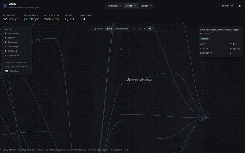Click the Estate Cost $2.0M/yr value
Screen dimensions: 245x153
coord(11,19)
